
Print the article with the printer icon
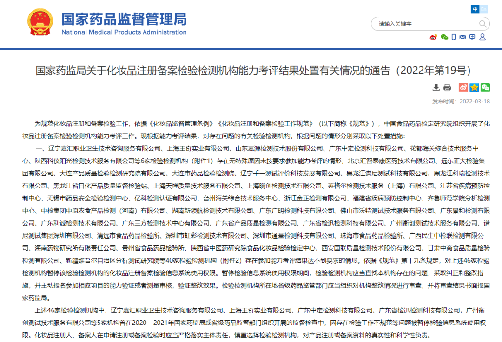point(447,88)
